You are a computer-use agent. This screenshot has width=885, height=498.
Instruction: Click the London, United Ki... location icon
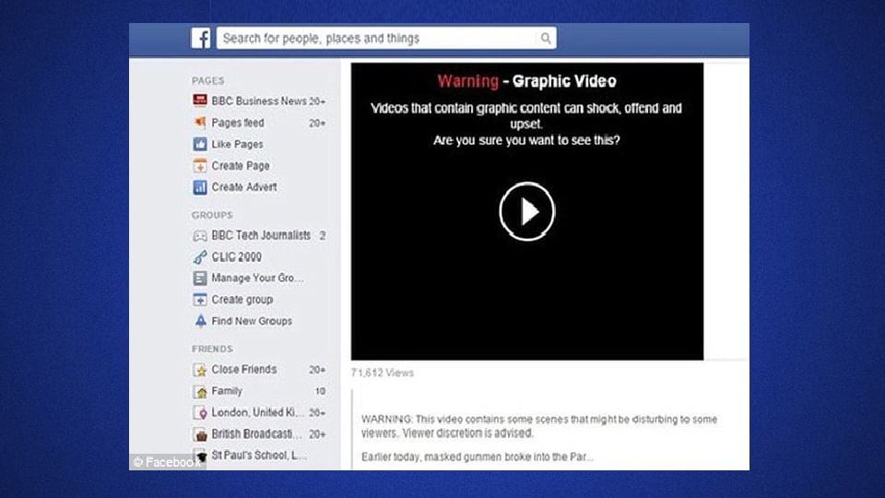(200, 413)
